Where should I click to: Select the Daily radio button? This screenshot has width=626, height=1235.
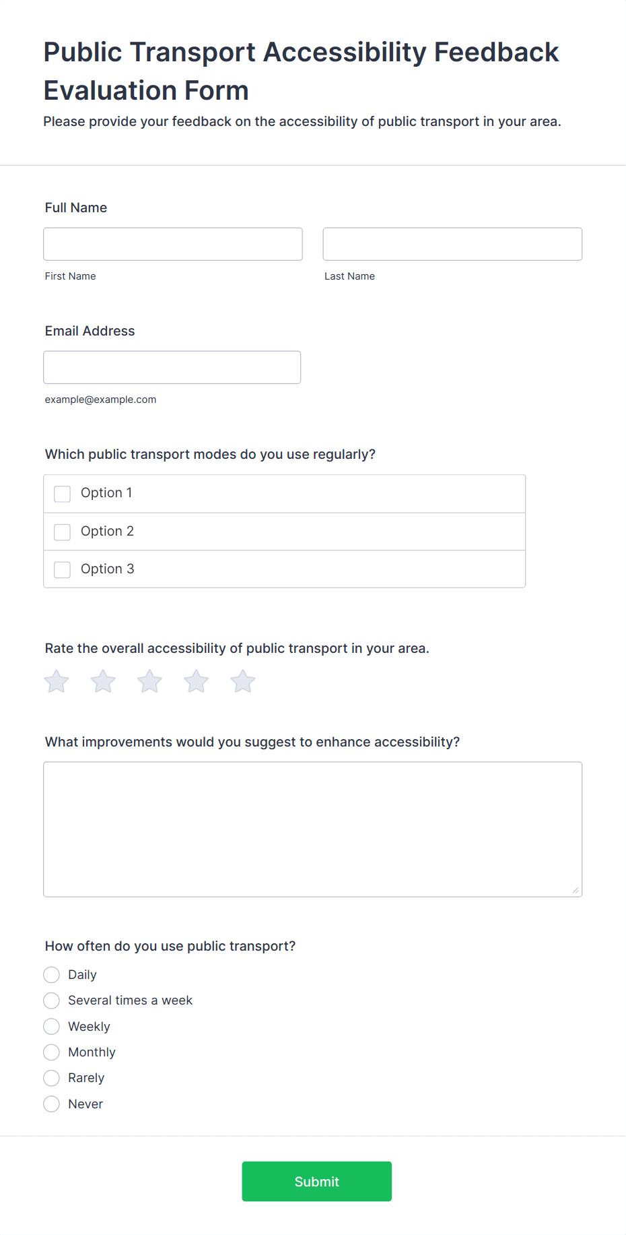52,975
